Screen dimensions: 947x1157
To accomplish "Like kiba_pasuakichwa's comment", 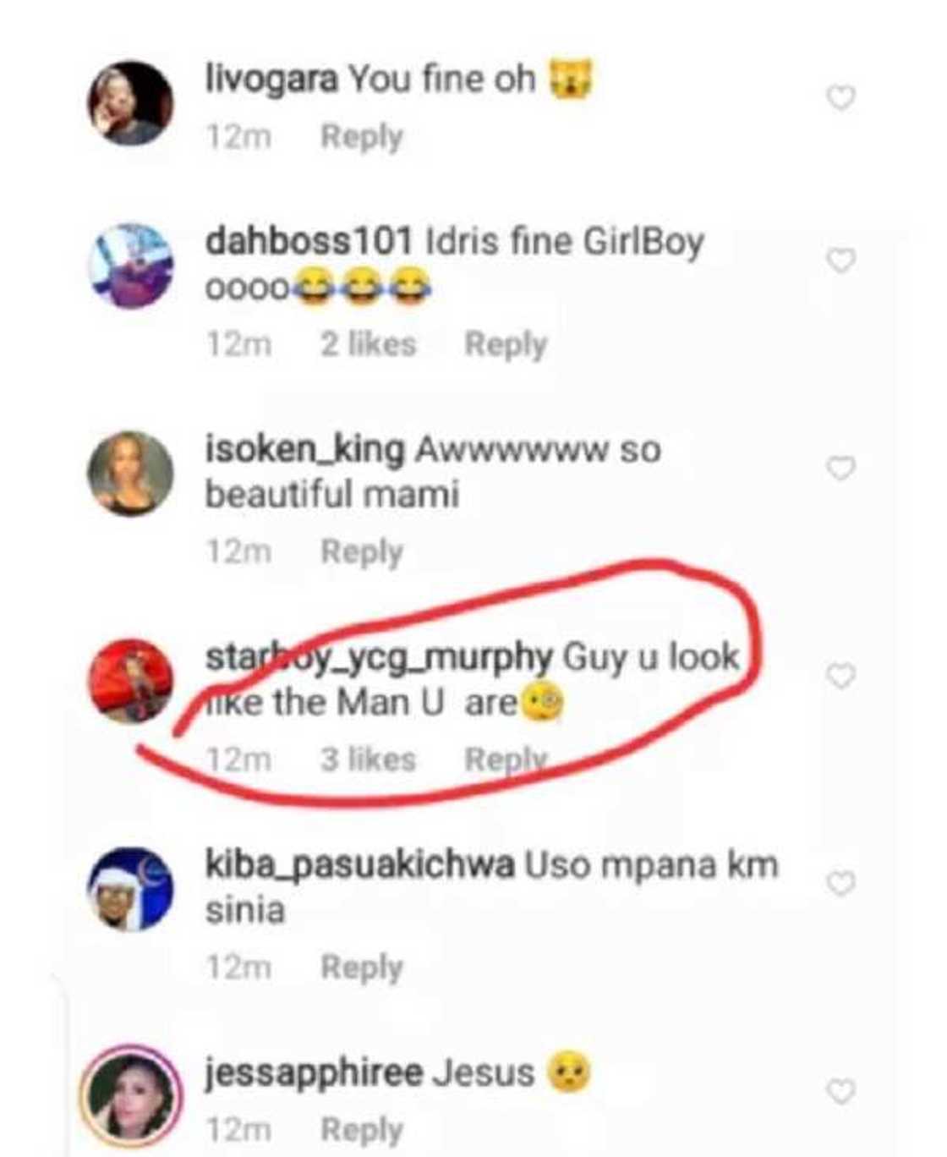I will [x=840, y=884].
